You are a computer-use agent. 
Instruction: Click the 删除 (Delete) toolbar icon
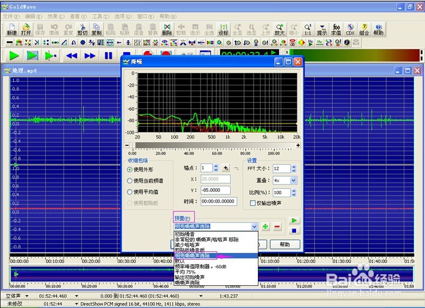tap(167, 29)
